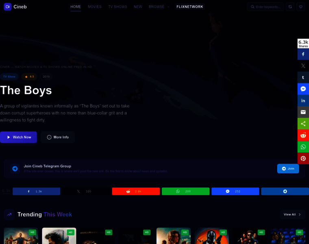The width and height of the screenshot is (309, 244).
Task: Expand the BROWSE dropdown menu
Action: tap(159, 7)
